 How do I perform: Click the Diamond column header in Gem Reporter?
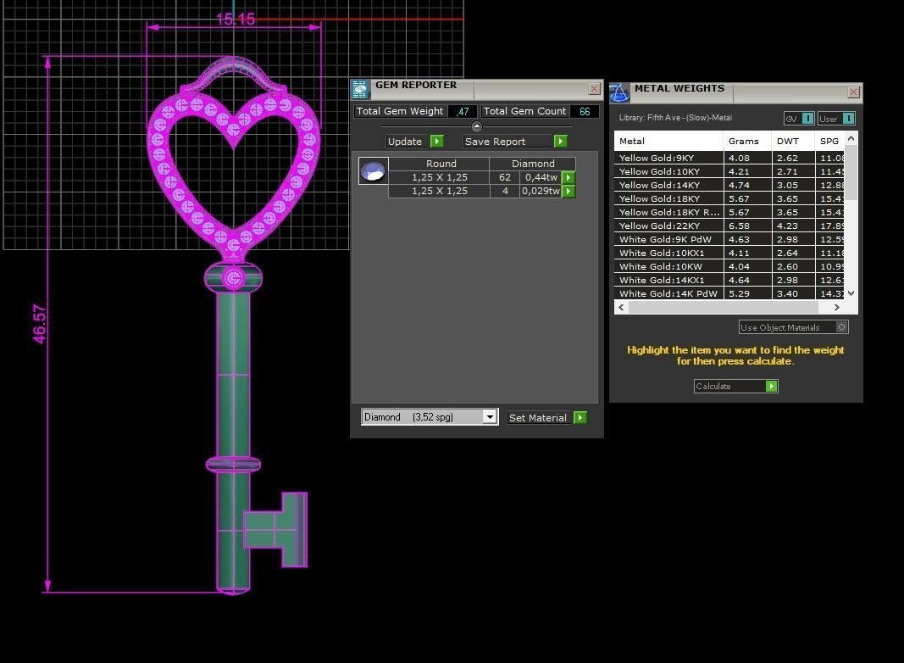tap(533, 164)
